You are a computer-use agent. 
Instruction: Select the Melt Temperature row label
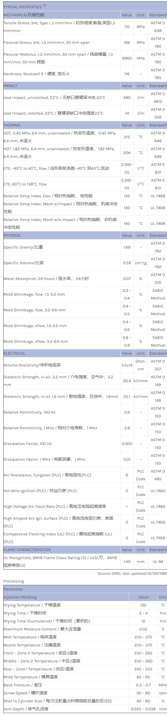(30, 637)
